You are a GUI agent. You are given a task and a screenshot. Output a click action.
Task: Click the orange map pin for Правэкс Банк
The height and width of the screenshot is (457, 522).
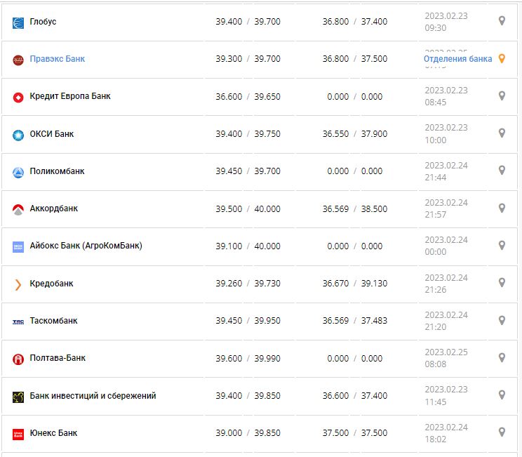point(502,59)
